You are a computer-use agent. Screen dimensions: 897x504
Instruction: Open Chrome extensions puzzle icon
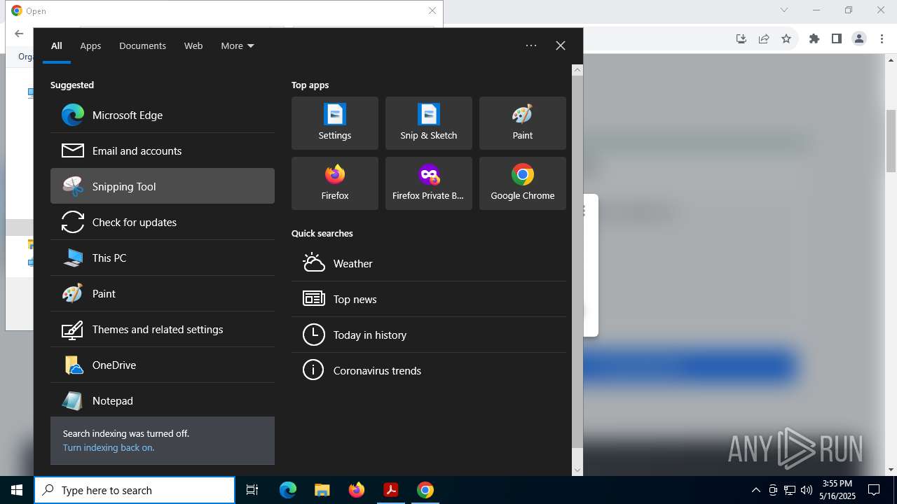(814, 38)
